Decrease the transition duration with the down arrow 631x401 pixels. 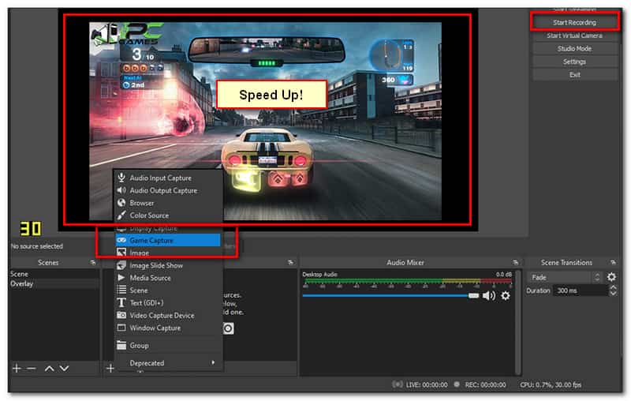(613, 293)
